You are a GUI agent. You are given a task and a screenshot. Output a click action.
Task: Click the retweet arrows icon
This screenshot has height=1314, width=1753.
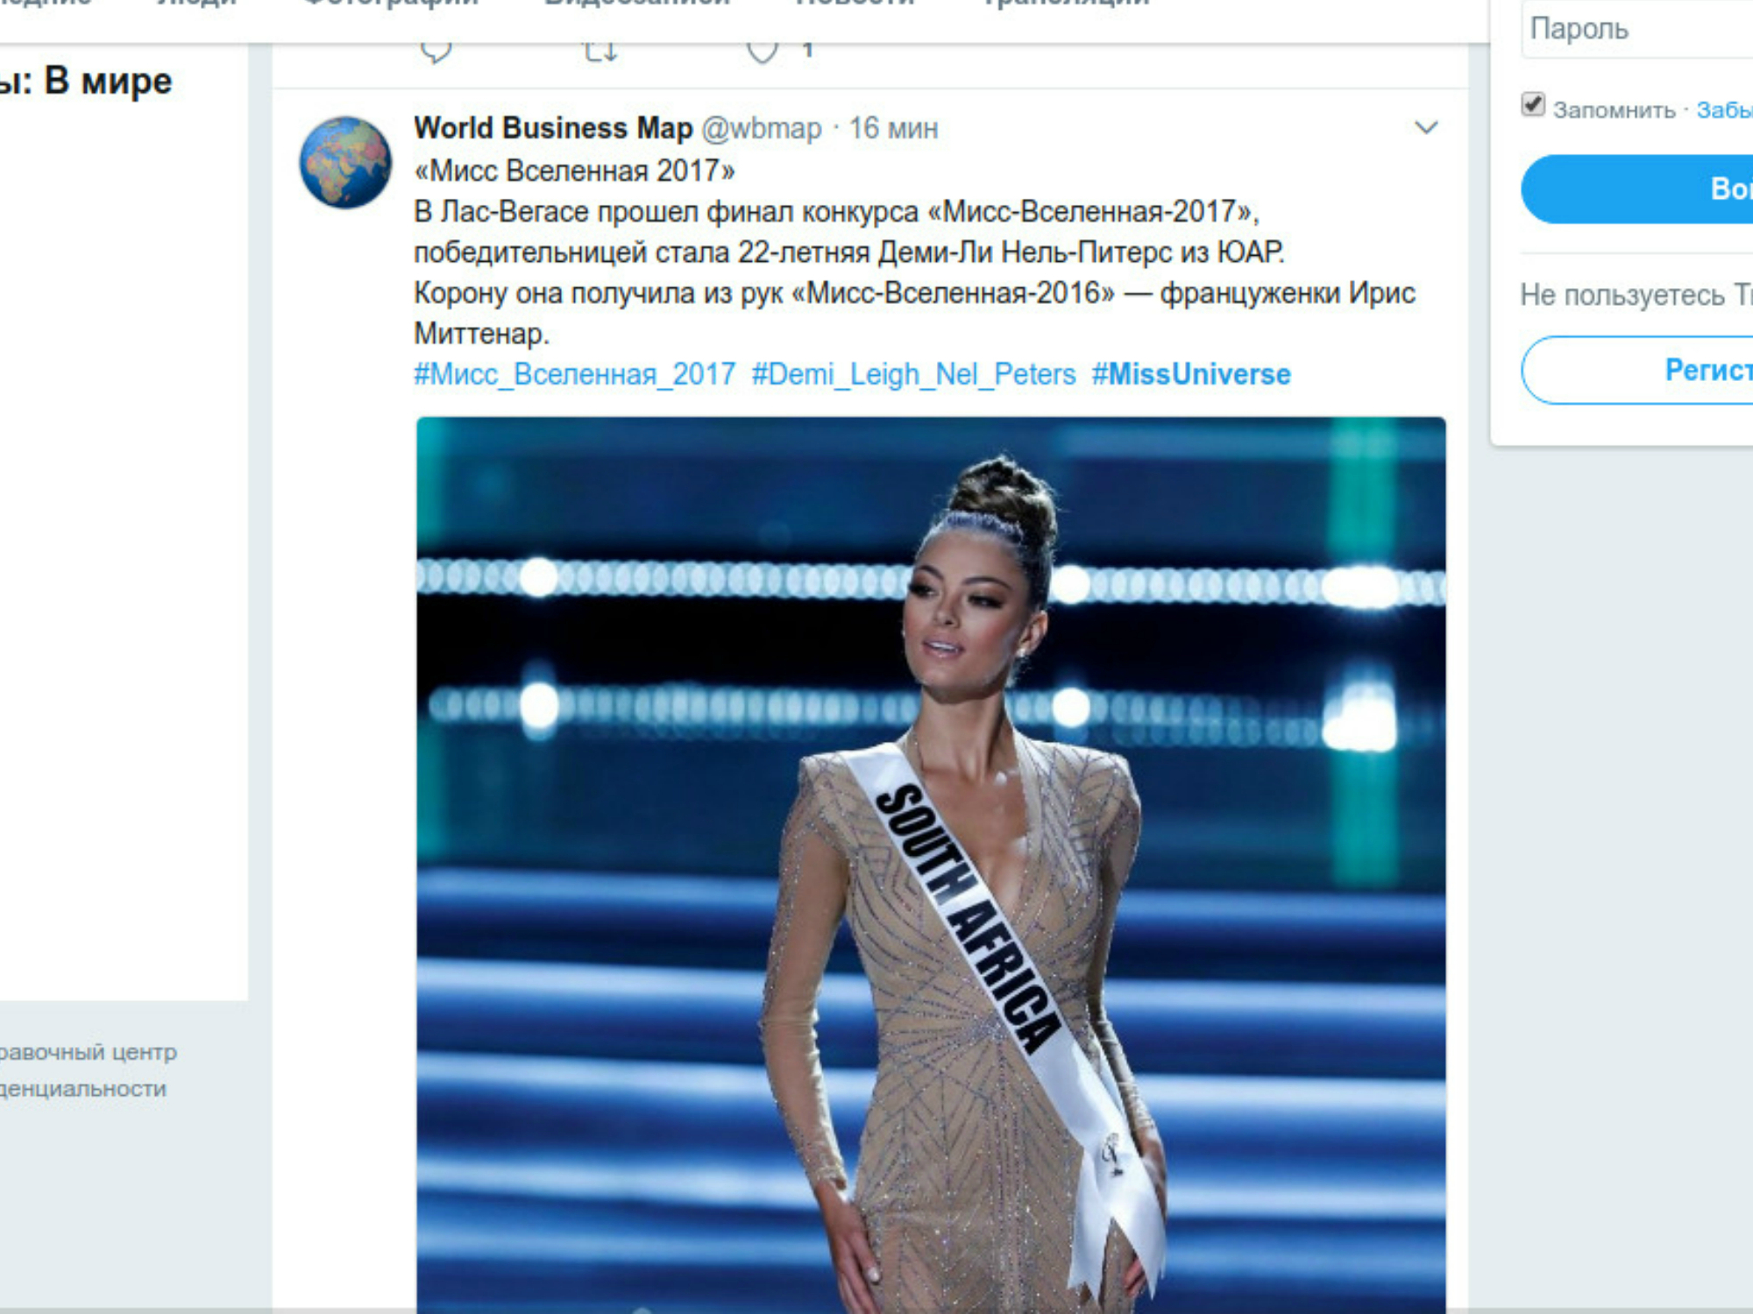600,51
